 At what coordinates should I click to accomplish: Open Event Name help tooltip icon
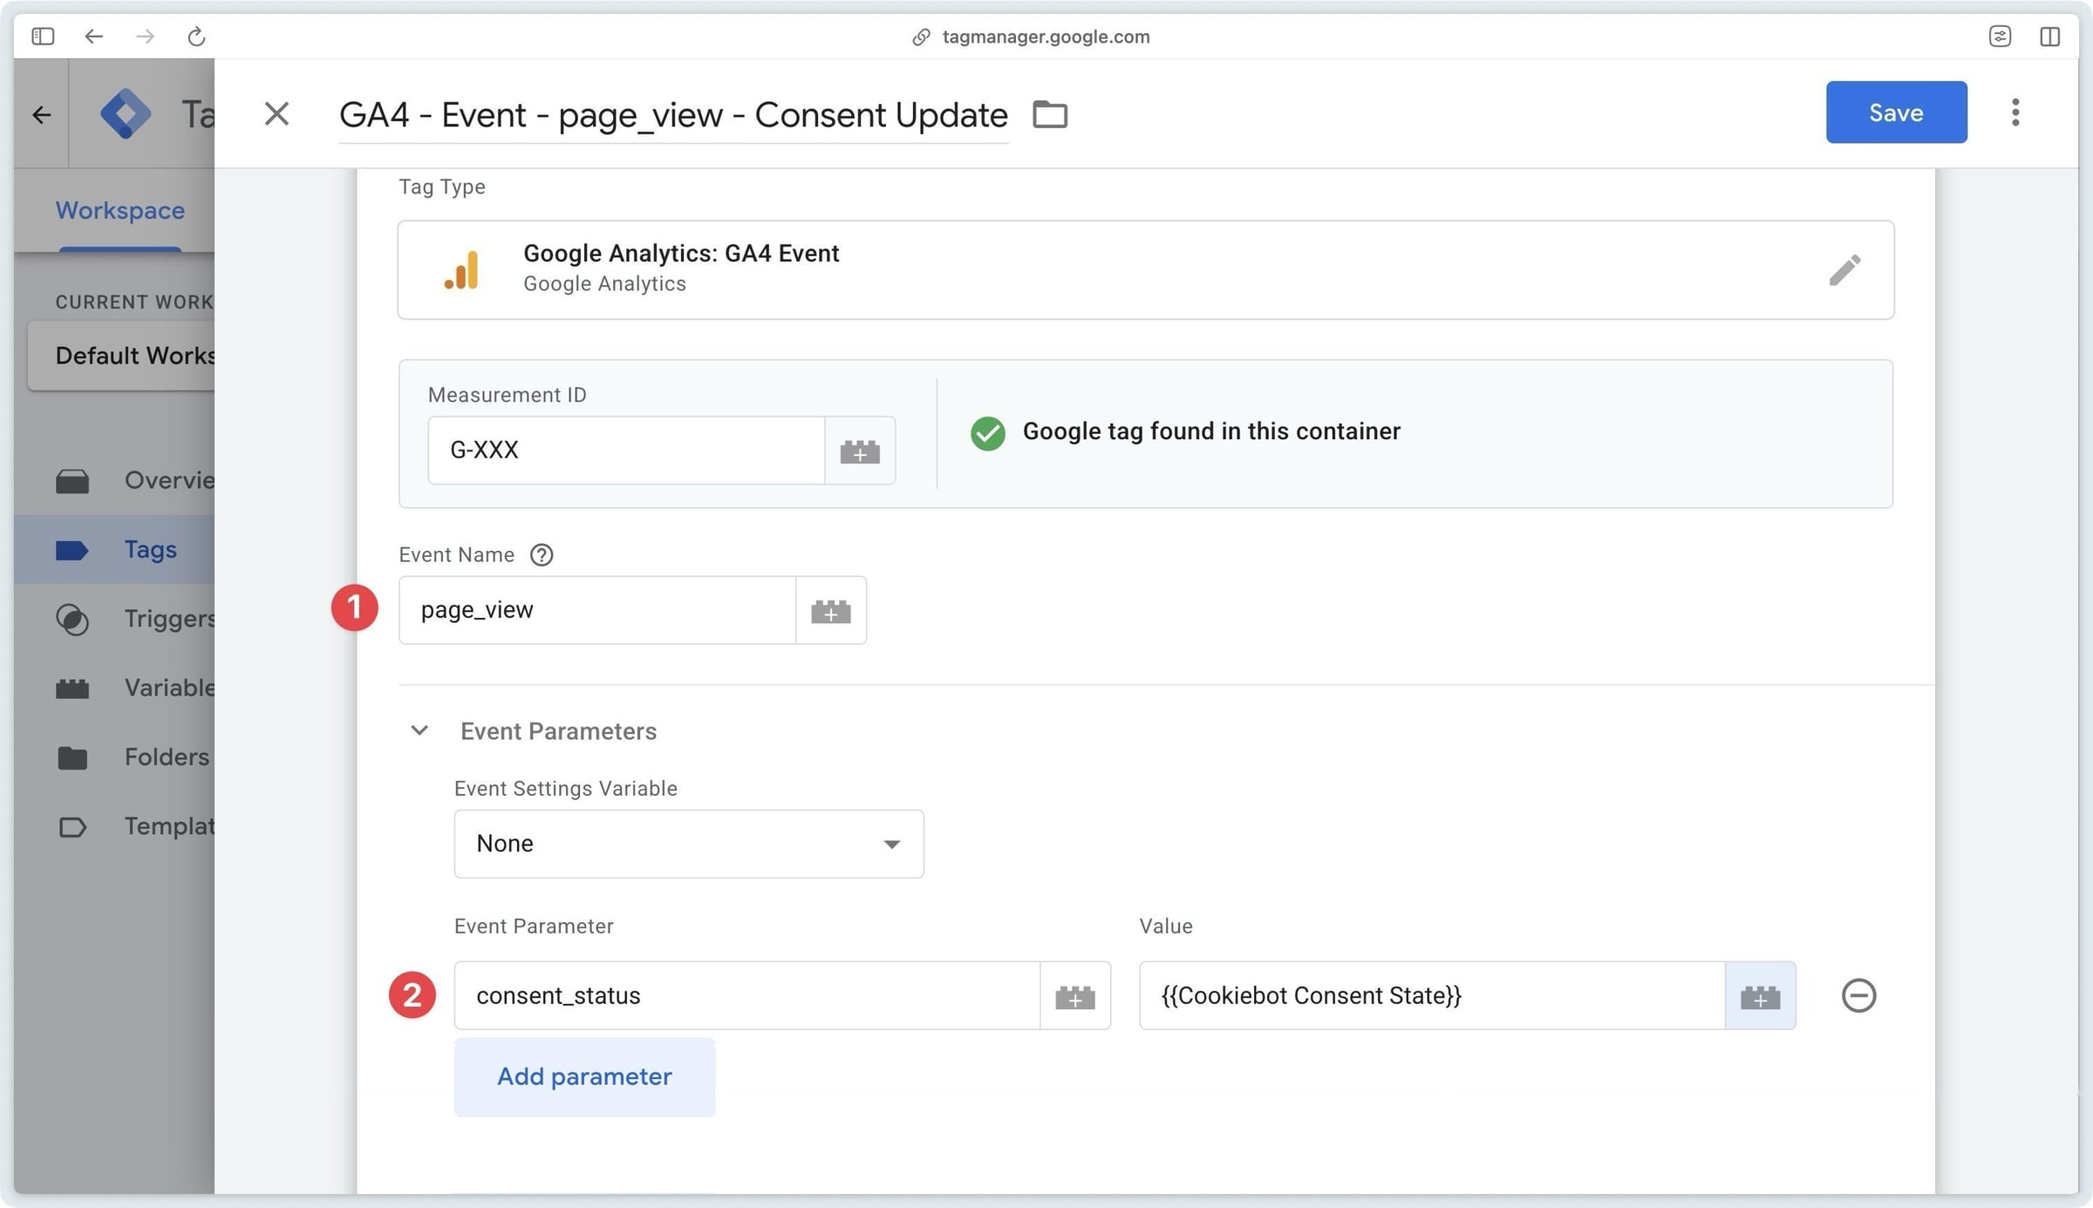(x=542, y=555)
